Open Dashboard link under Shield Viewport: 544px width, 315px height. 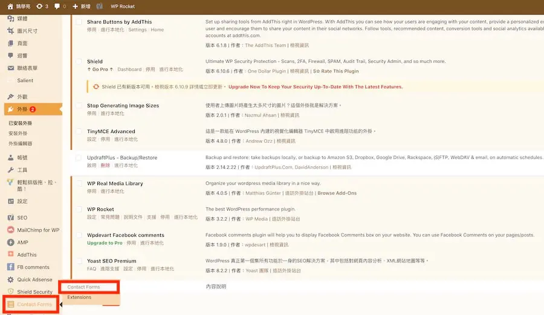(x=129, y=70)
